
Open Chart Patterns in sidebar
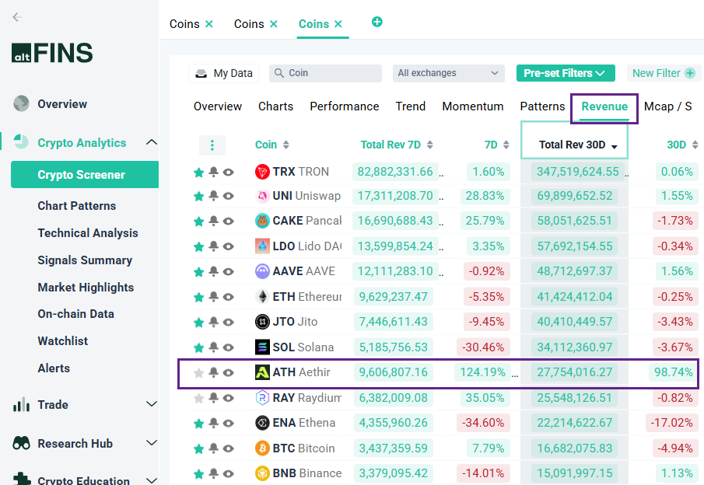tap(77, 206)
